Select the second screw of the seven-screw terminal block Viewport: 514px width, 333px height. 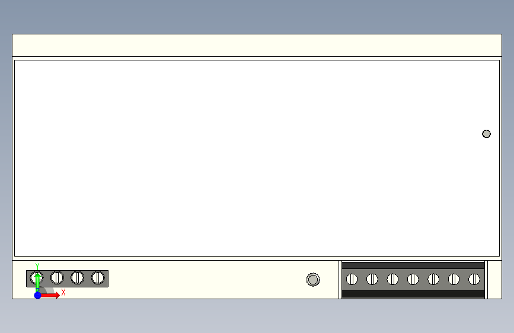click(372, 279)
